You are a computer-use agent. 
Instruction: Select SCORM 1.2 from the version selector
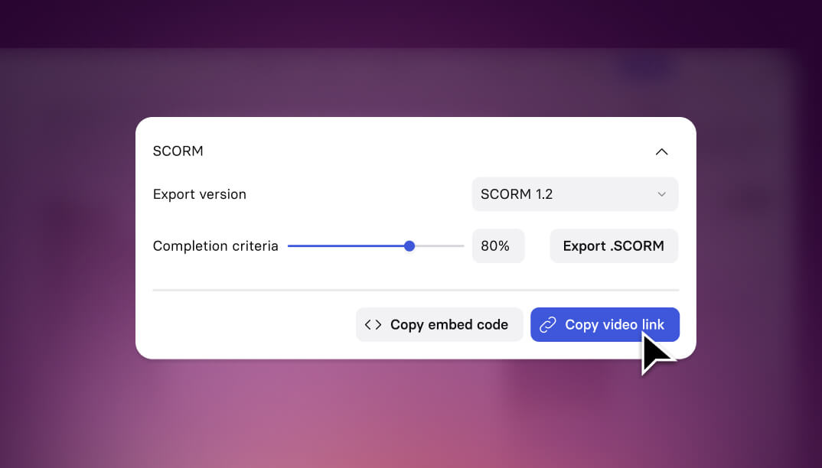pyautogui.click(x=575, y=194)
